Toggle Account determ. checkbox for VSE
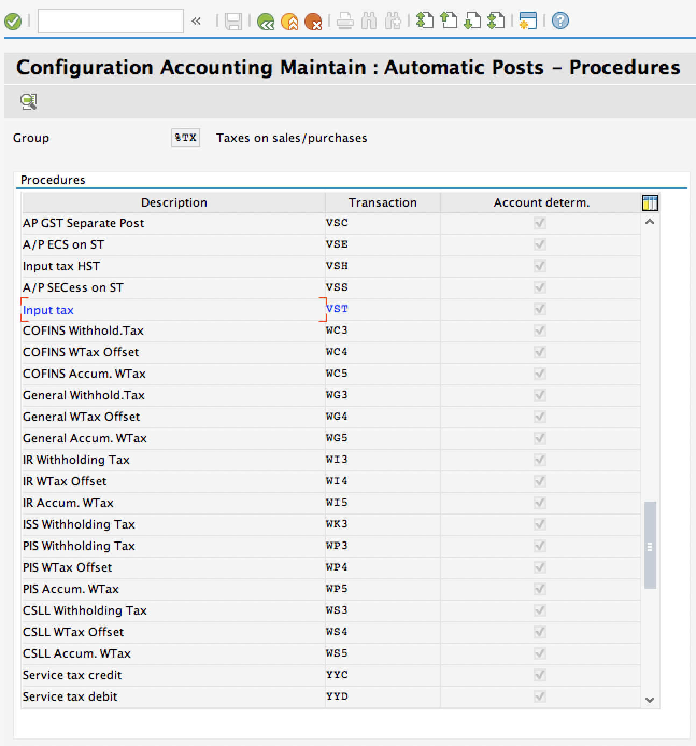This screenshot has height=746, width=696. (x=540, y=244)
